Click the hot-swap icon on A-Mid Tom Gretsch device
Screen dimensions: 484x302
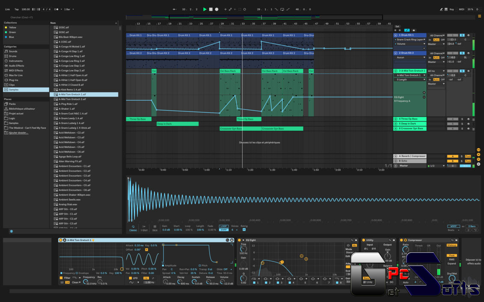coord(228,240)
